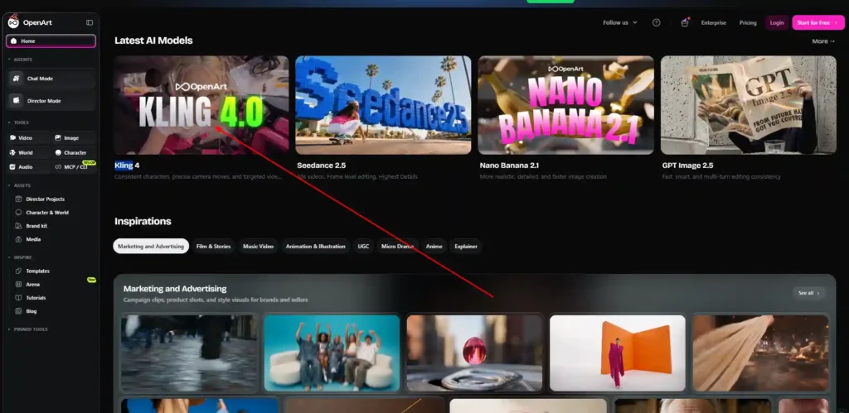Collapse the ASSETS sidebar section
The image size is (849, 413).
(19, 185)
